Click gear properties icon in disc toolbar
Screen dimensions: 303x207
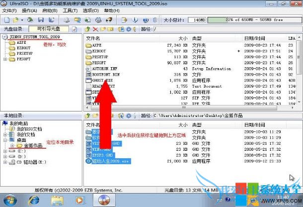[x=129, y=29]
